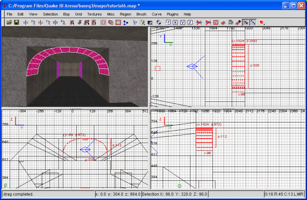Click the "drag completed." status text
Screen dimensions: 307x200
coord(18,194)
